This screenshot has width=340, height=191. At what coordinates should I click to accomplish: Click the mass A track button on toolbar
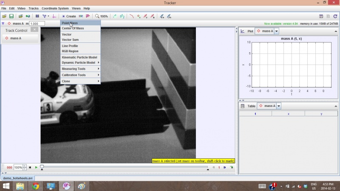coord(16,24)
